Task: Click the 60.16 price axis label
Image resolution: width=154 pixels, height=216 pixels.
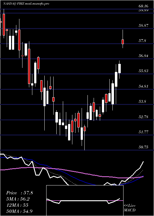Action: pos(144,6)
